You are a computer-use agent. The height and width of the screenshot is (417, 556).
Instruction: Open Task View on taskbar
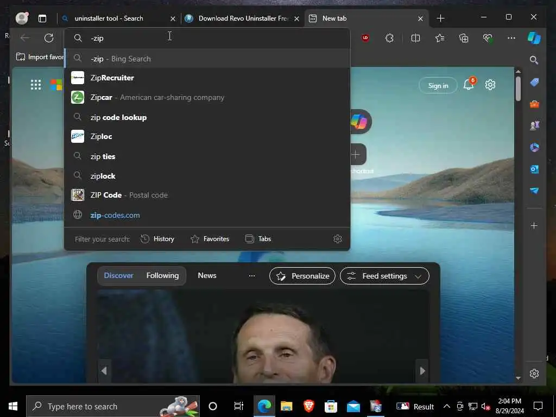[239, 406]
